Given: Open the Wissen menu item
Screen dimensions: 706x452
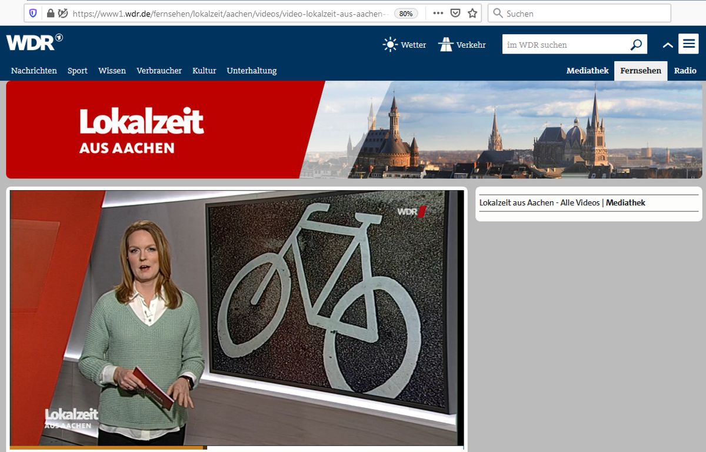Looking at the screenshot, I should click(112, 71).
